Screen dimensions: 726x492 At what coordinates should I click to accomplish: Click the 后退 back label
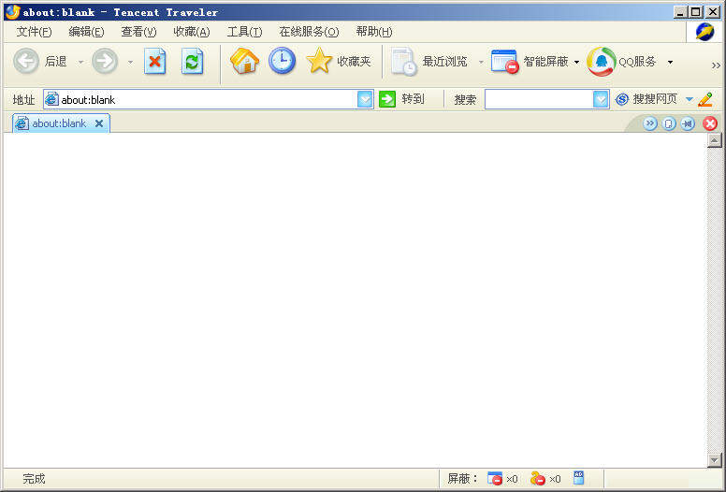[55, 62]
